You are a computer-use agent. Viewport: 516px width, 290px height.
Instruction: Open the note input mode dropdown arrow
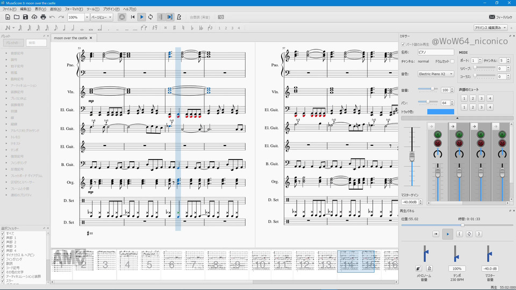click(x=13, y=28)
